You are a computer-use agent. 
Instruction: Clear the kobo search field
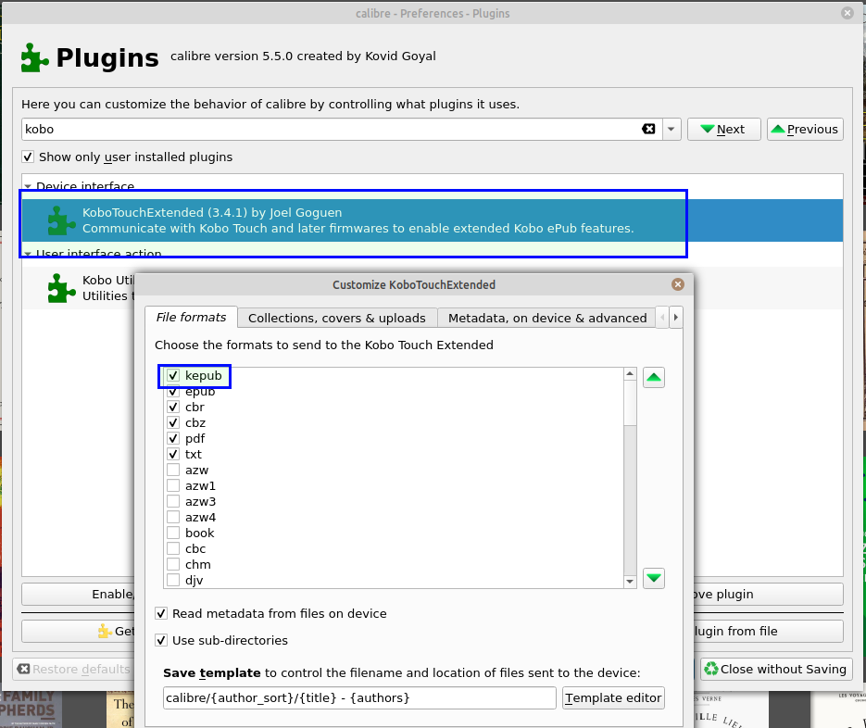point(648,130)
